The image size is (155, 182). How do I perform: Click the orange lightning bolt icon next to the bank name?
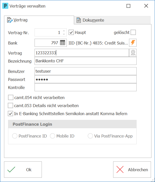[133, 43]
